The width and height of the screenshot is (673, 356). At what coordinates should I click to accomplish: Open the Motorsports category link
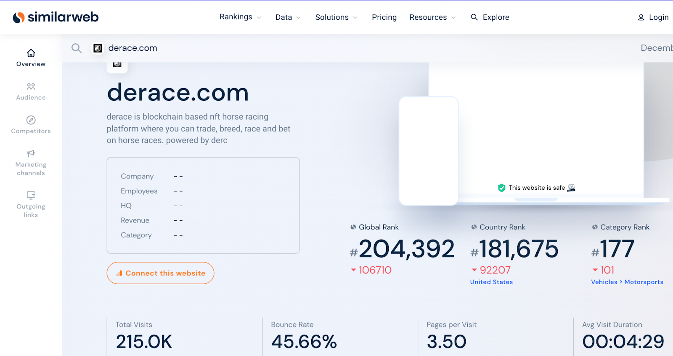644,282
